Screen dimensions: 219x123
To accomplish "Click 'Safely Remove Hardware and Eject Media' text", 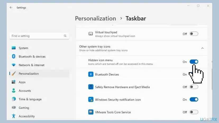I will [122, 87].
